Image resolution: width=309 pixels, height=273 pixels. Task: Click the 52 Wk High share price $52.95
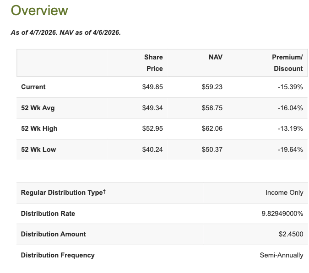tap(152, 128)
